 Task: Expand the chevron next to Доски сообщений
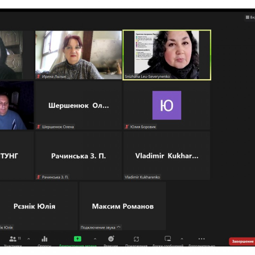pyautogui.click(x=182, y=239)
